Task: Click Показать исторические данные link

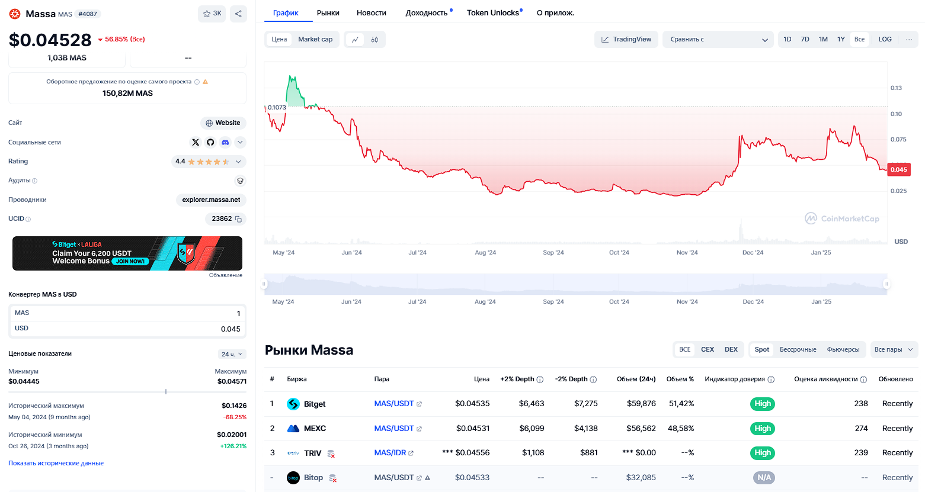Action: click(56, 464)
